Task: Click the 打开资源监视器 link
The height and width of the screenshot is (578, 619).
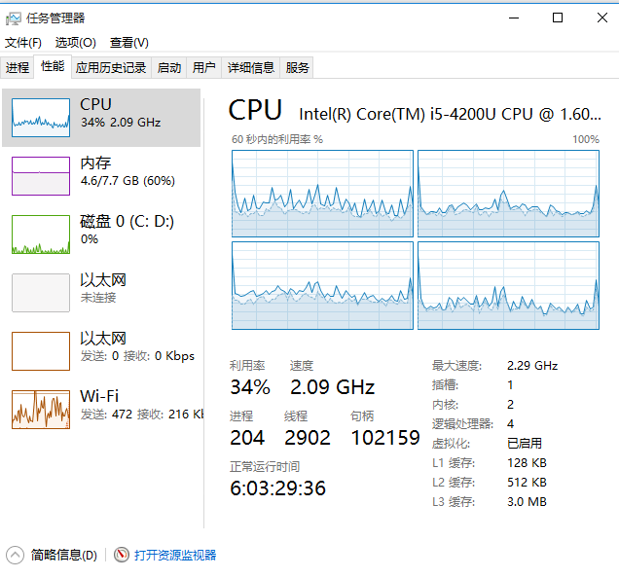Action: click(x=175, y=555)
